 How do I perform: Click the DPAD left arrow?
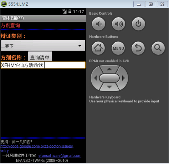[95, 78]
